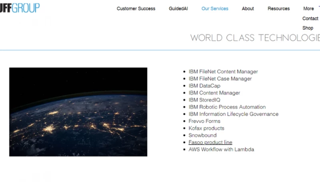Open the About page

(x=248, y=8)
